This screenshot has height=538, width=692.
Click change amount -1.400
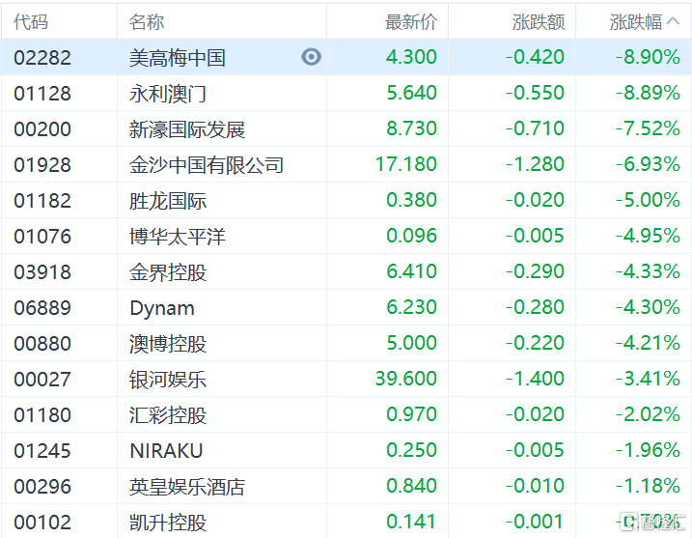[535, 379]
